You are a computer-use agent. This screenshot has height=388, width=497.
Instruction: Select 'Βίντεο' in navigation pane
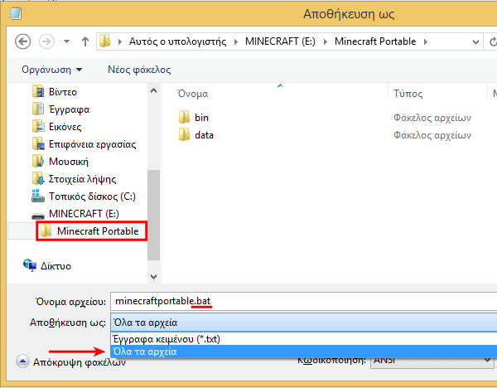63,92
